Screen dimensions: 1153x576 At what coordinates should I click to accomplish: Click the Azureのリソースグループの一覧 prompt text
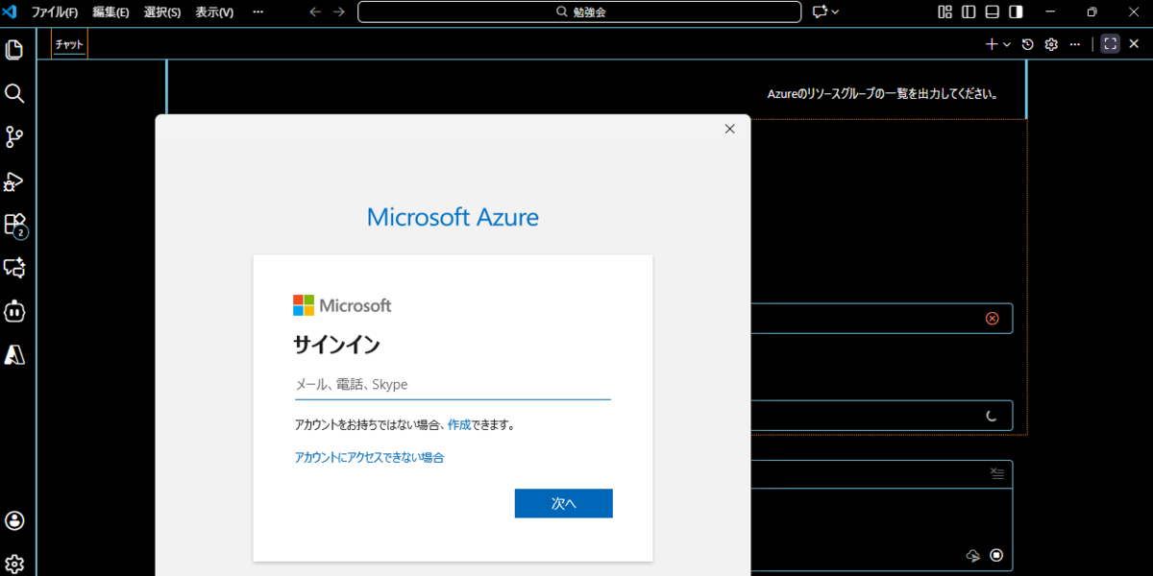(883, 94)
